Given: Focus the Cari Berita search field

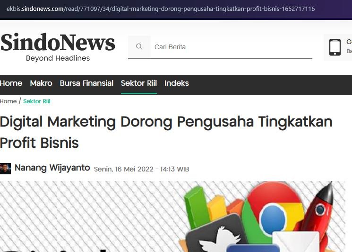Looking at the screenshot, I should tap(231, 47).
